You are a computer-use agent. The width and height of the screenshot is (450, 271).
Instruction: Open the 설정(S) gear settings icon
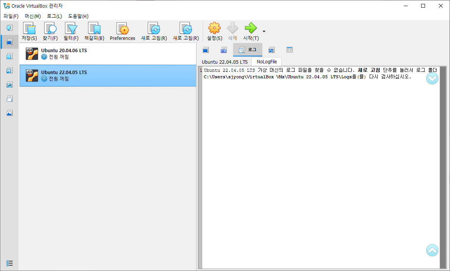(214, 28)
